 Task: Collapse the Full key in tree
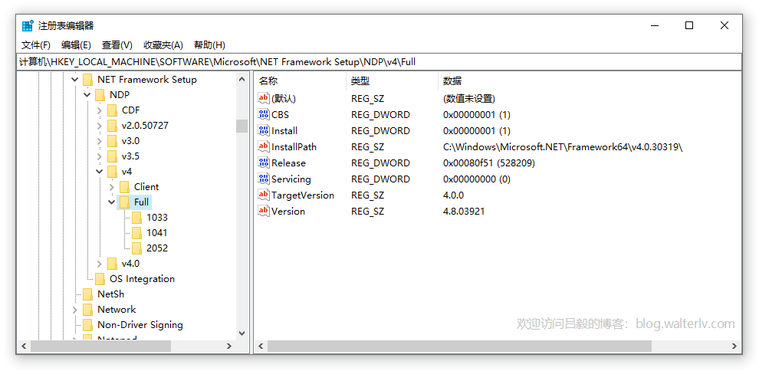click(112, 202)
